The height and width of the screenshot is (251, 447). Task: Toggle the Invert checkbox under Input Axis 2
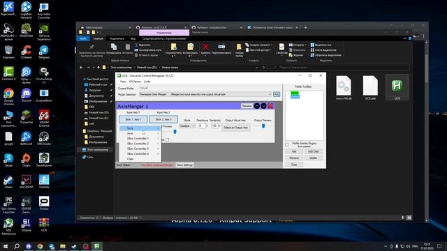coord(168,139)
